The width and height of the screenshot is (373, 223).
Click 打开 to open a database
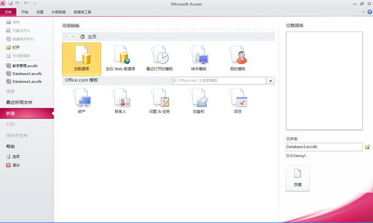click(13, 47)
